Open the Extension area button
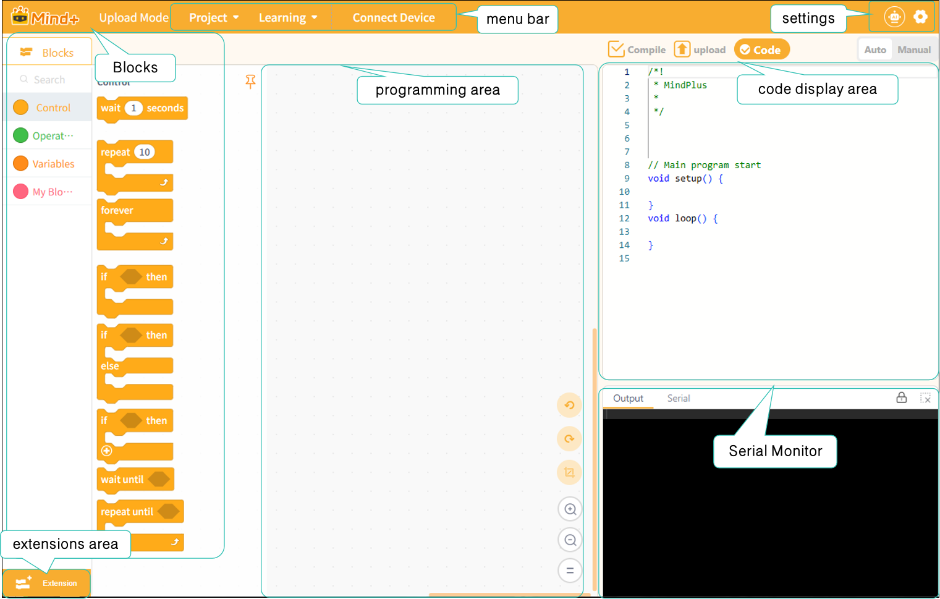Image resolution: width=940 pixels, height=599 pixels. pos(46,583)
